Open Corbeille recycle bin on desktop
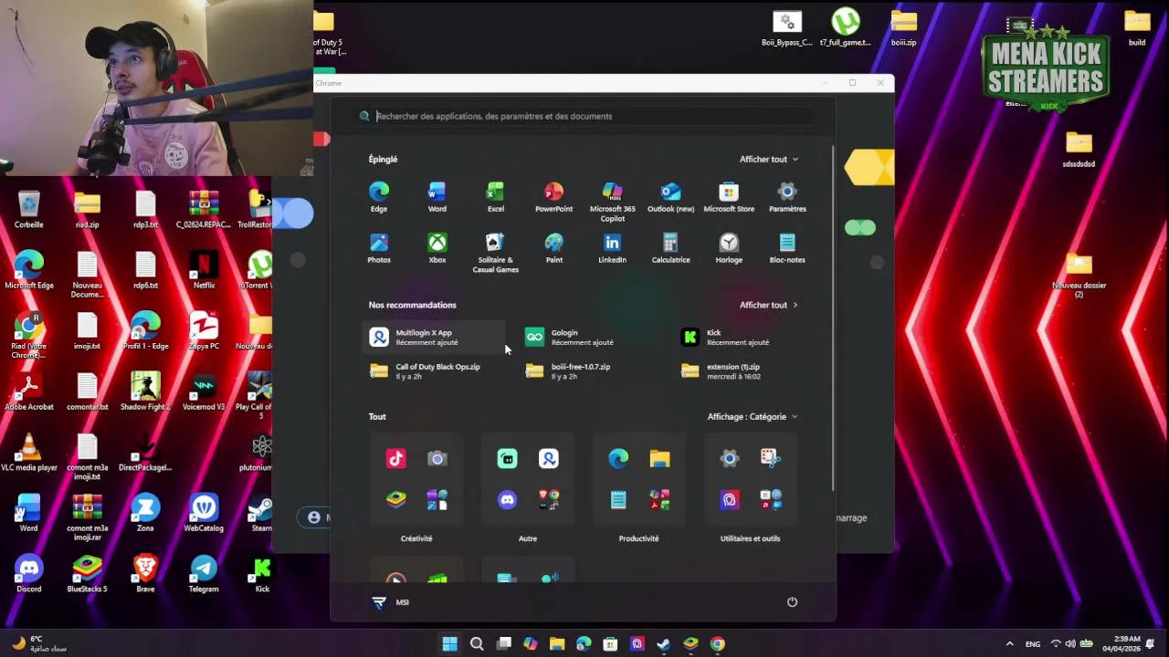The height and width of the screenshot is (657, 1169). click(x=29, y=210)
